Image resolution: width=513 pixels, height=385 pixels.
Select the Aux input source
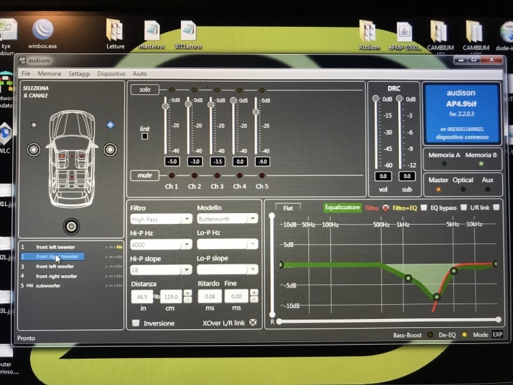point(487,189)
